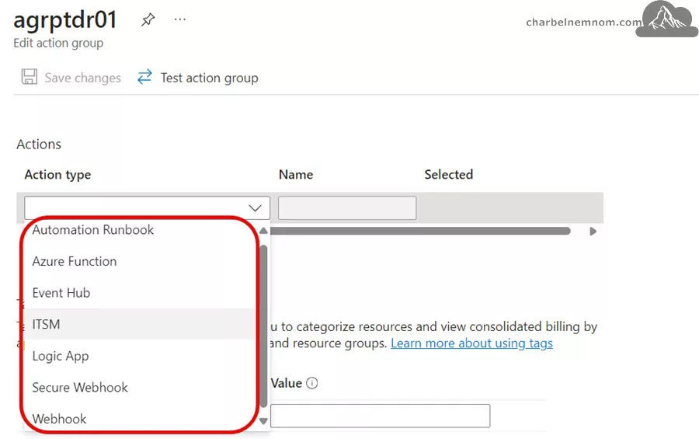Click the Test action group arrows icon
699x439 pixels.
(x=144, y=77)
